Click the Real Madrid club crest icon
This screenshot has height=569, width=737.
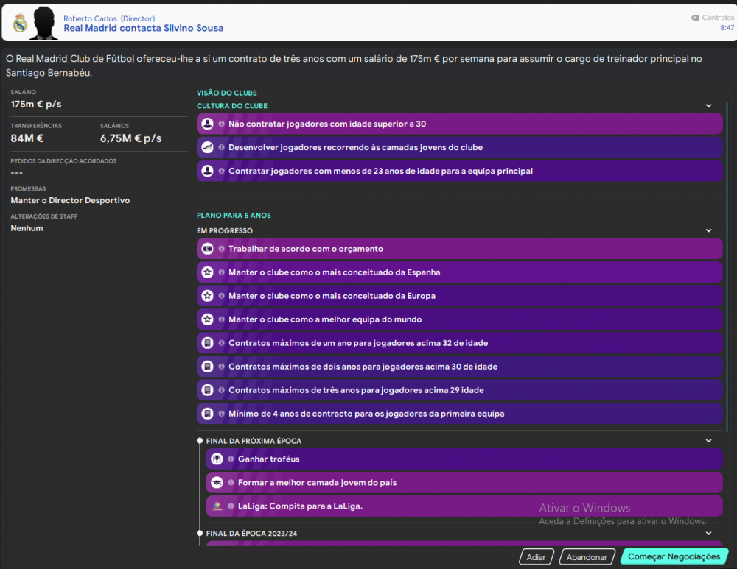coord(20,23)
